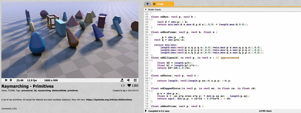The width and height of the screenshot is (301, 113).
Task: Fold the sdEllipsoid block at line 61
Action: tap(150, 60)
